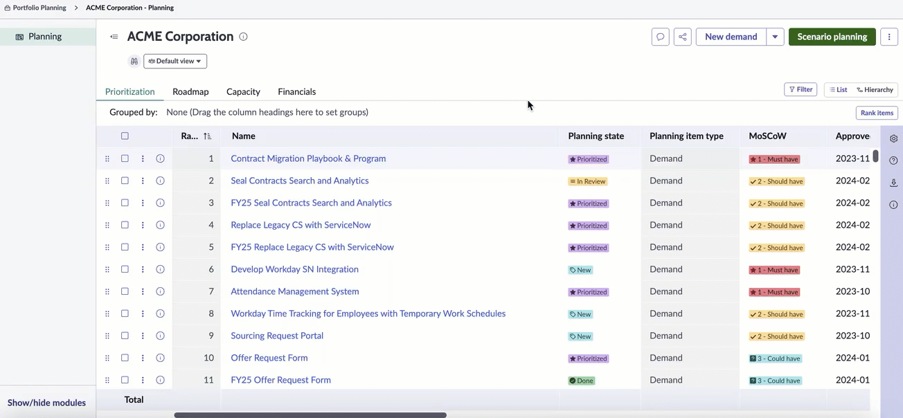Click the New demand button
This screenshot has height=418, width=903.
(731, 37)
